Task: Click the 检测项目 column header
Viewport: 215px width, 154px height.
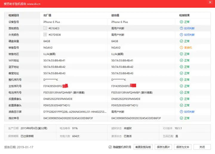Action: 14,15
